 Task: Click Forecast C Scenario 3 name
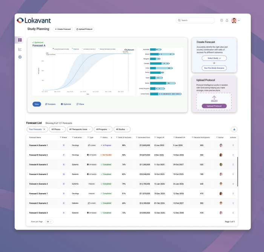tap(38, 213)
